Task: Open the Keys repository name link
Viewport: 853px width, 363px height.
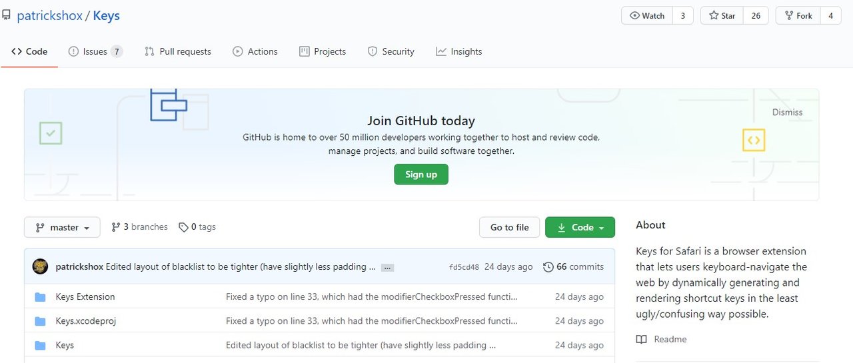Action: point(107,15)
